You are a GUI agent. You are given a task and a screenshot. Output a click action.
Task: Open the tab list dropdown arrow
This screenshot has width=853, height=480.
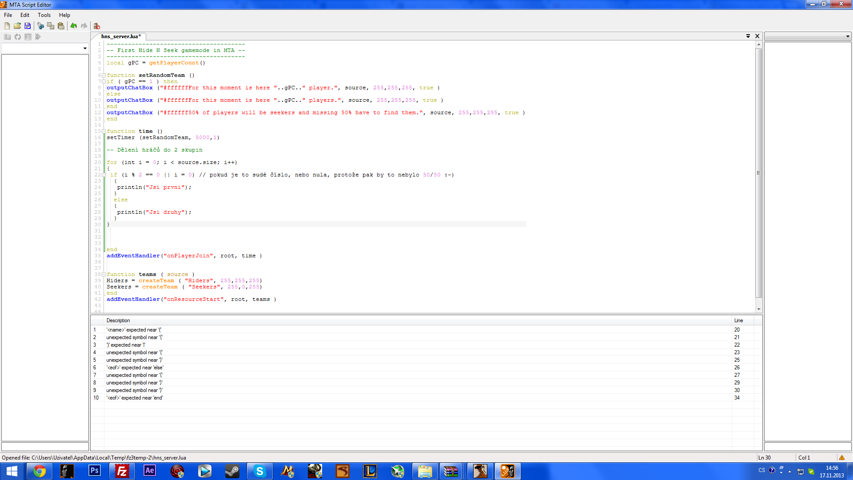[x=748, y=36]
